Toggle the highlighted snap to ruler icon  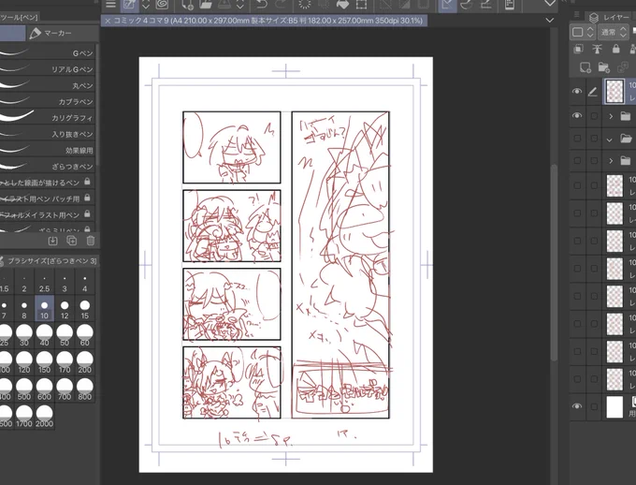coord(447,5)
